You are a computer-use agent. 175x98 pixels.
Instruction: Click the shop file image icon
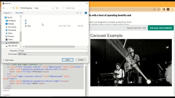26,26
